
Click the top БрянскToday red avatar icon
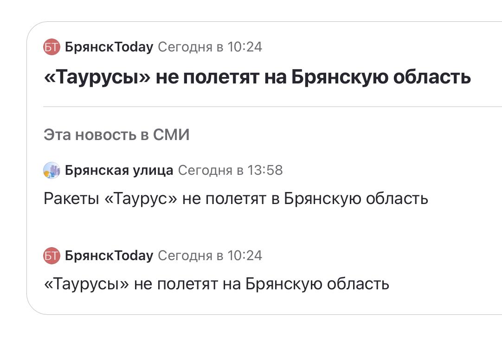[x=51, y=47]
